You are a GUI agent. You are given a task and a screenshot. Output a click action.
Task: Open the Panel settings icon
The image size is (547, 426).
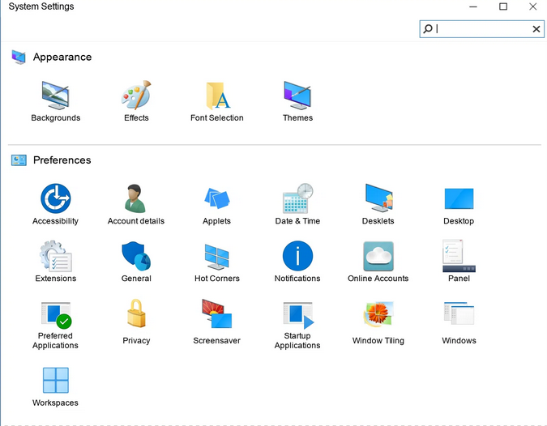pyautogui.click(x=459, y=256)
